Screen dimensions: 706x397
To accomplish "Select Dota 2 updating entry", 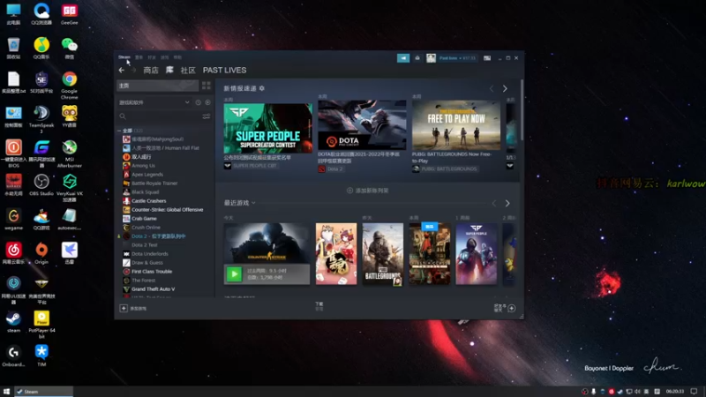I will coord(154,236).
